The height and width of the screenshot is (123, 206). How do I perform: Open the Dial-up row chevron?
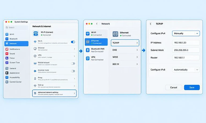[75, 86]
